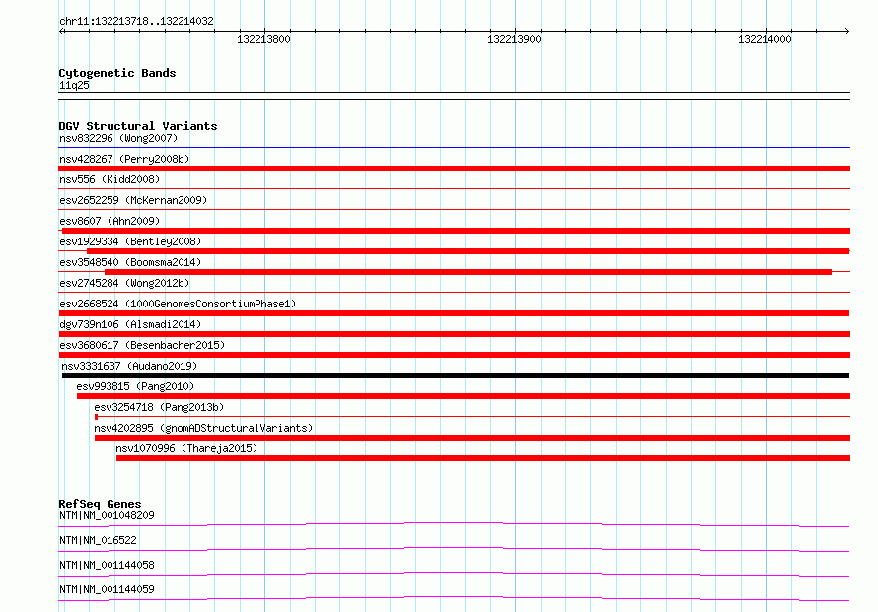Open the esv2745284 (Wong2012b) entry
This screenshot has width=878, height=612.
tap(124, 283)
